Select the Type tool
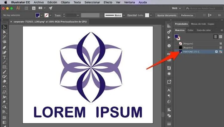The height and width of the screenshot is (127, 224). 4,57
